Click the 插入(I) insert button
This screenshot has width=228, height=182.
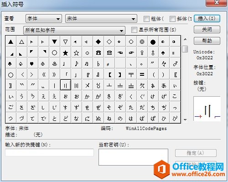(207, 19)
